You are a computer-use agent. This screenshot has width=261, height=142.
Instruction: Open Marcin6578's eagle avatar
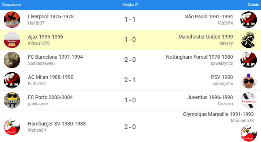click(x=249, y=134)
